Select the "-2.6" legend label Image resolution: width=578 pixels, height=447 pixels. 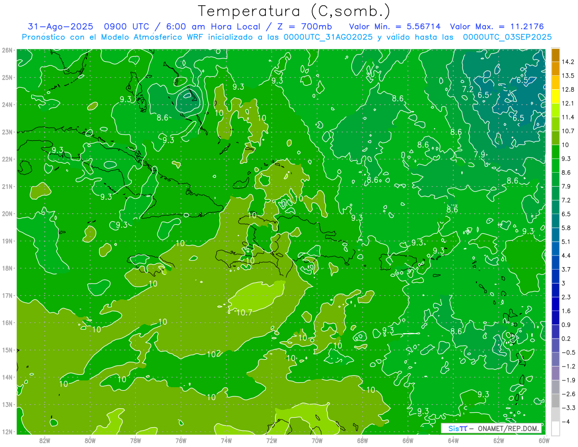[x=568, y=394]
